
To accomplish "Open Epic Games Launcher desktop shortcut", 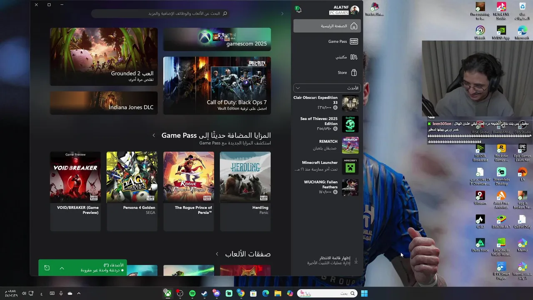I will click(522, 153).
